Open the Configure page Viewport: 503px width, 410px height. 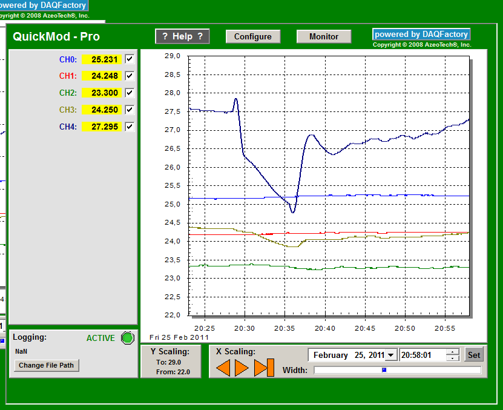pyautogui.click(x=253, y=37)
